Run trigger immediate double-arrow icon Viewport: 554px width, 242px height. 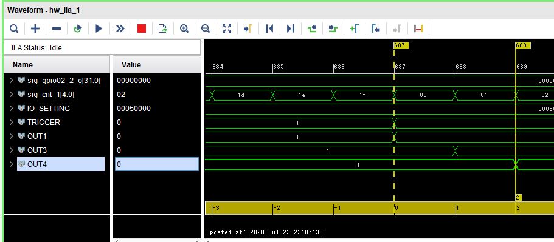pyautogui.click(x=120, y=29)
